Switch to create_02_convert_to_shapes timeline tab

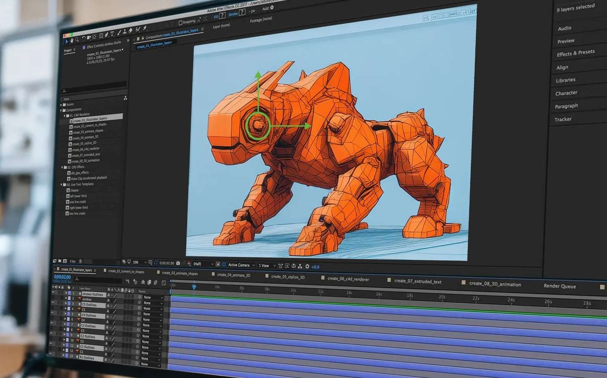pyautogui.click(x=126, y=272)
